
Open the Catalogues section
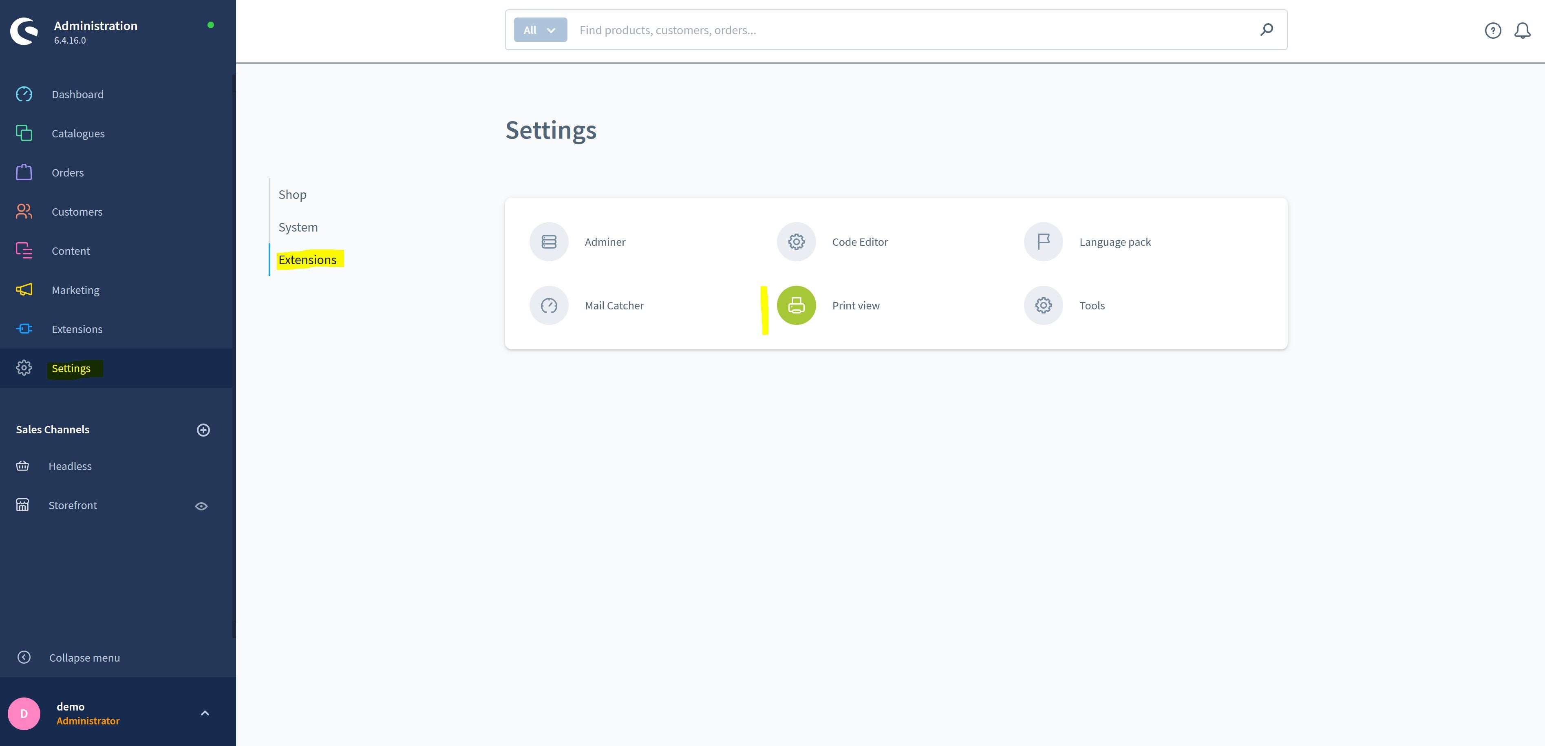pyautogui.click(x=78, y=133)
